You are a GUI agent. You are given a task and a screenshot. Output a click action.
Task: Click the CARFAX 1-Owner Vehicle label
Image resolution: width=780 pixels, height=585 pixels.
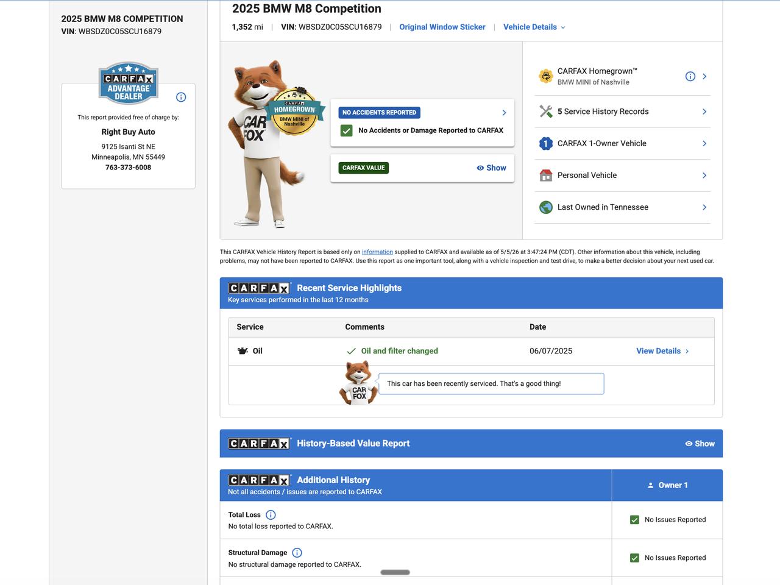pyautogui.click(x=602, y=143)
